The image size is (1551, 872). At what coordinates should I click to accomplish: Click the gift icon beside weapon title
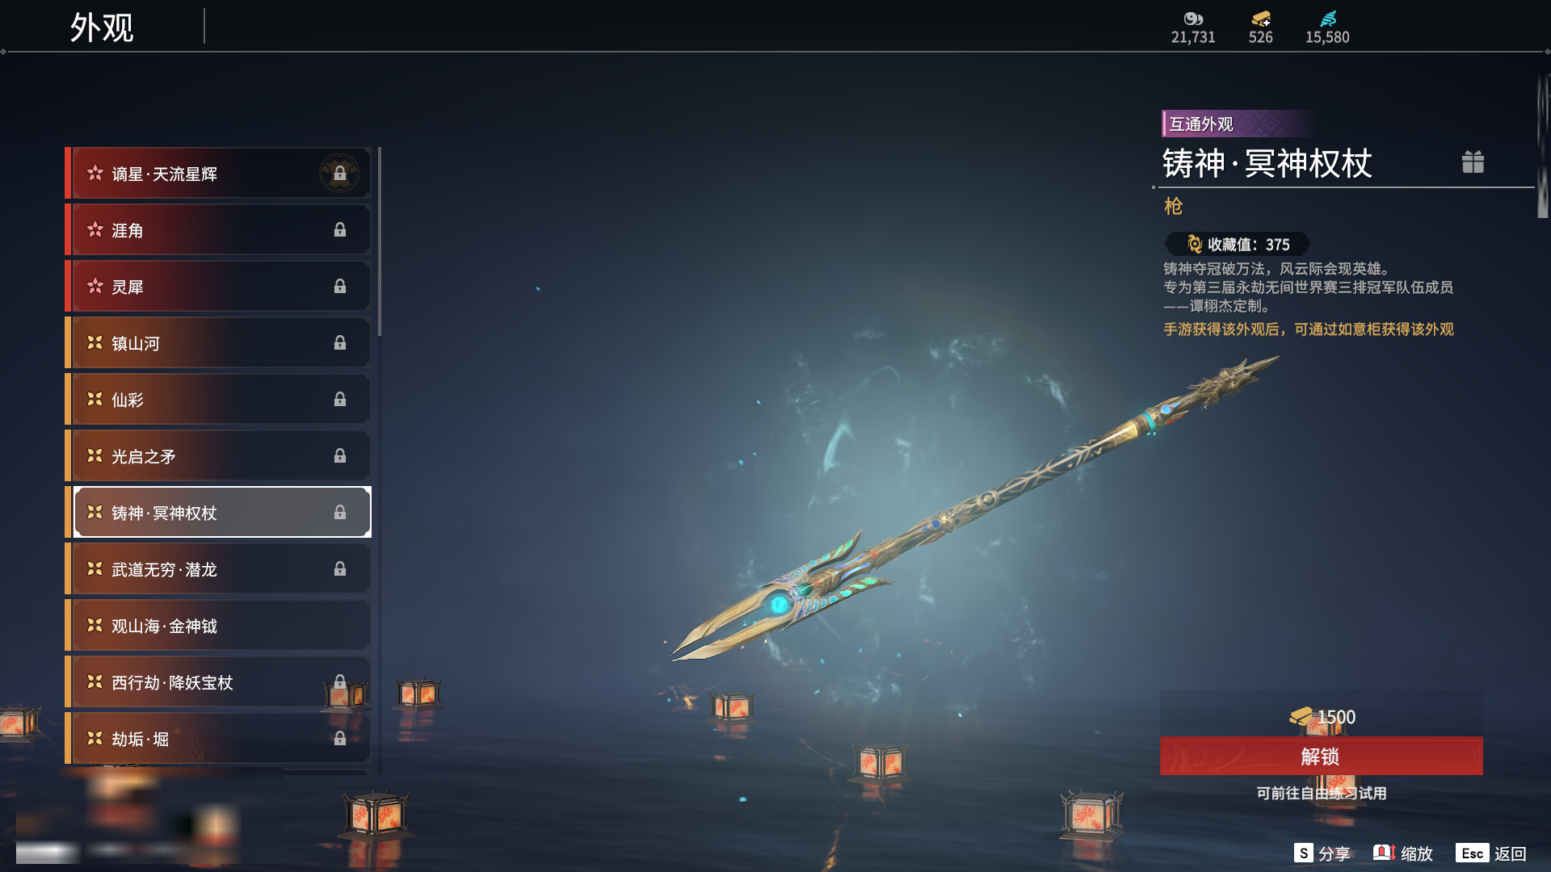[1473, 162]
